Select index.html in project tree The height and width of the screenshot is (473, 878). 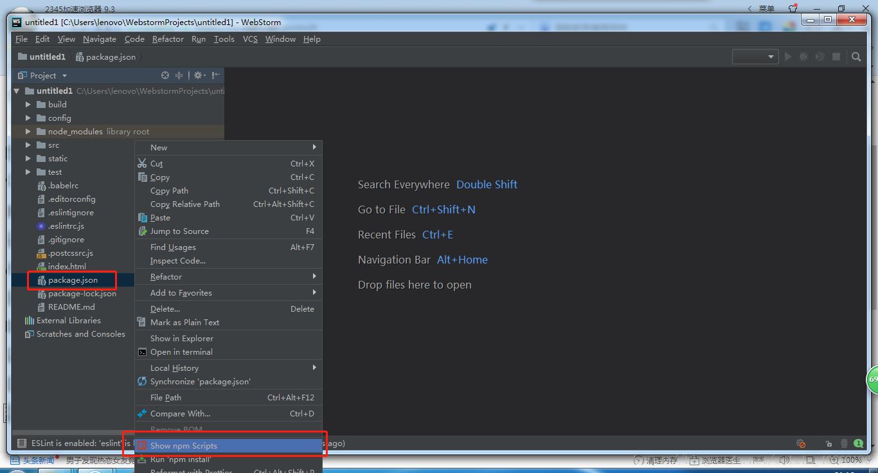click(x=67, y=267)
